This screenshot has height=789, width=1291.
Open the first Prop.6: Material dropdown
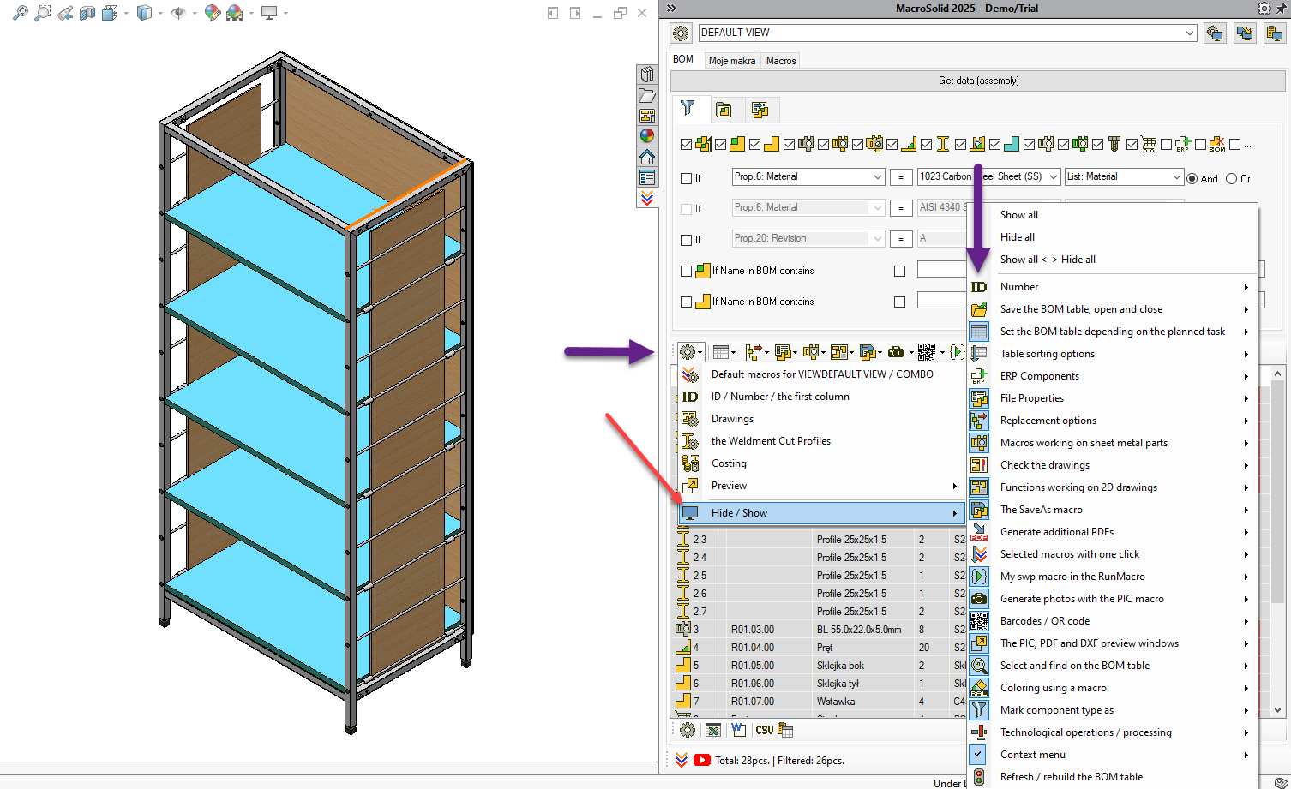[808, 176]
